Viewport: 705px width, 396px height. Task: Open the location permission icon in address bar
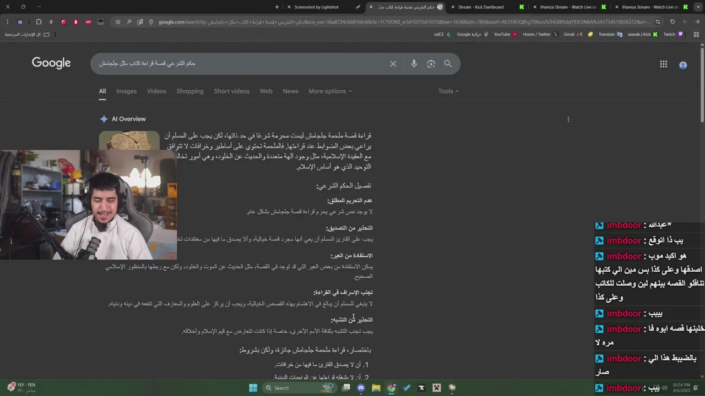151,22
